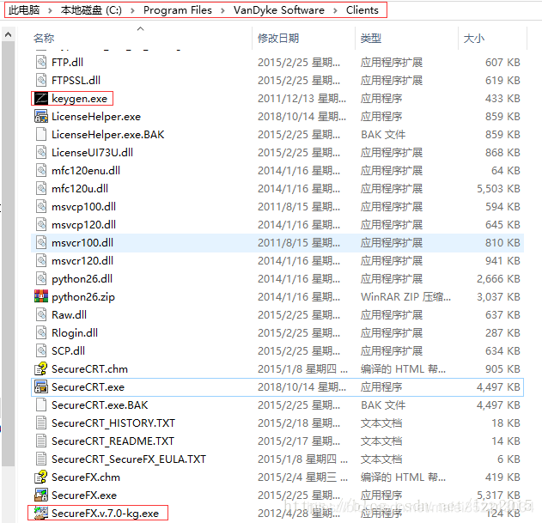Screen dimensions: 542x523
Task: Click the scrollbar up arrow
Action: tap(9, 34)
